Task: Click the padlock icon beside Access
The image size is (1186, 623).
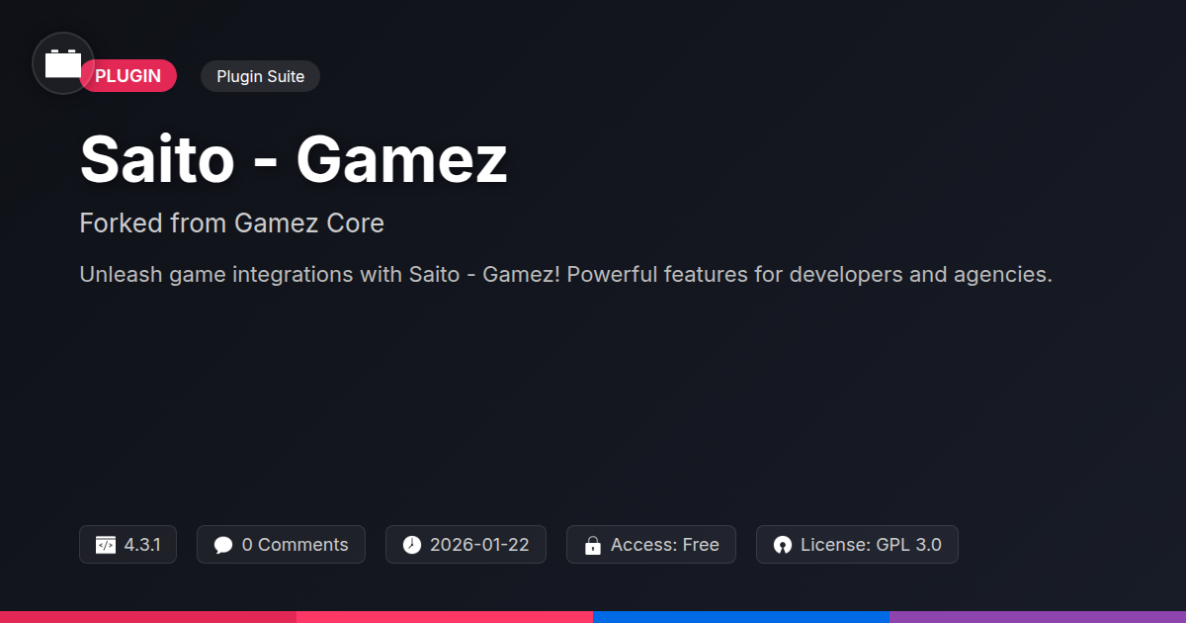Action: point(593,545)
